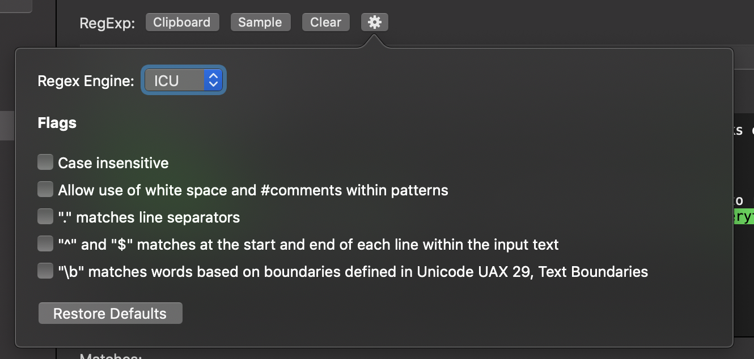The image size is (754, 359).
Task: Click the RegExp label area
Action: [x=108, y=22]
